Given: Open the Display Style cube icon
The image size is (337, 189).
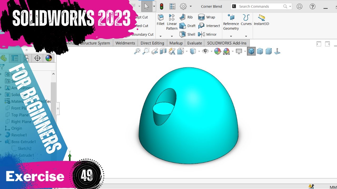Looking at the screenshot, I should [193, 51].
